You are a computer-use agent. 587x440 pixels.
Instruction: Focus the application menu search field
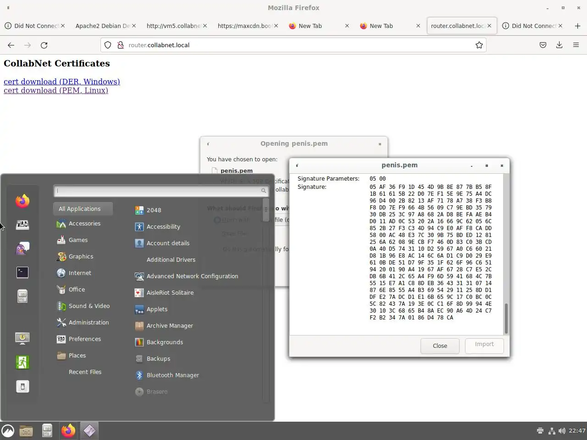pyautogui.click(x=161, y=191)
